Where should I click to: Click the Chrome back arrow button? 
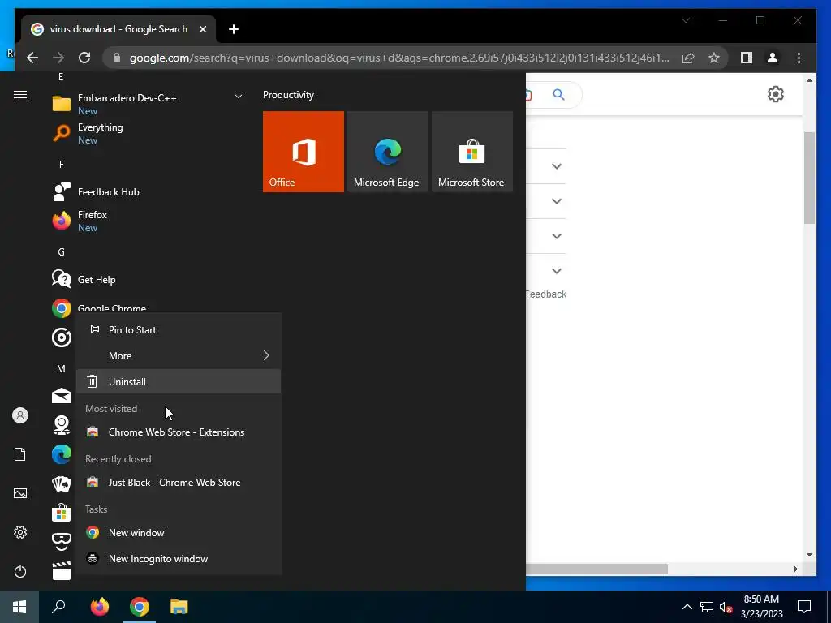pos(32,58)
